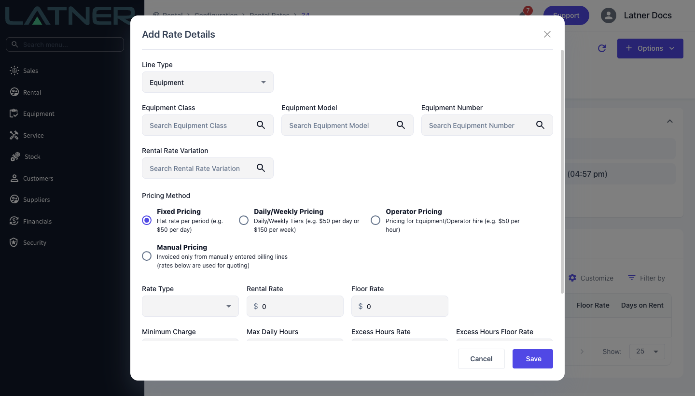
Task: Click the Search Equipment Class field
Action: pos(208,125)
